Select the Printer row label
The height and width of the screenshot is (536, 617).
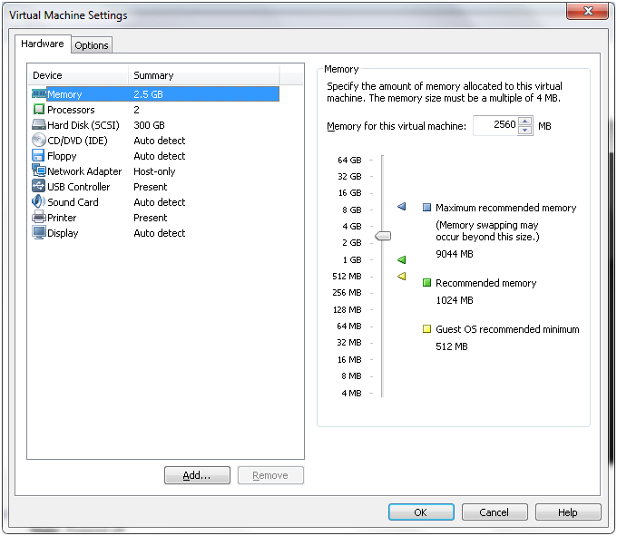click(62, 218)
